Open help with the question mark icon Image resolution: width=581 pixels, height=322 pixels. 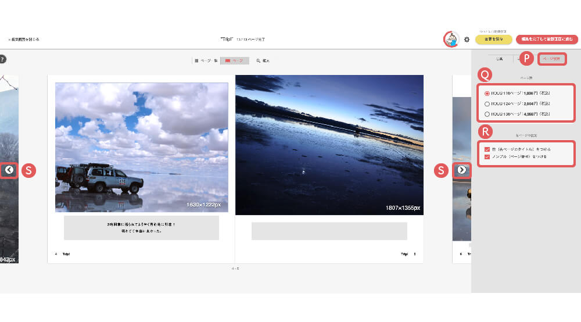pos(2,59)
